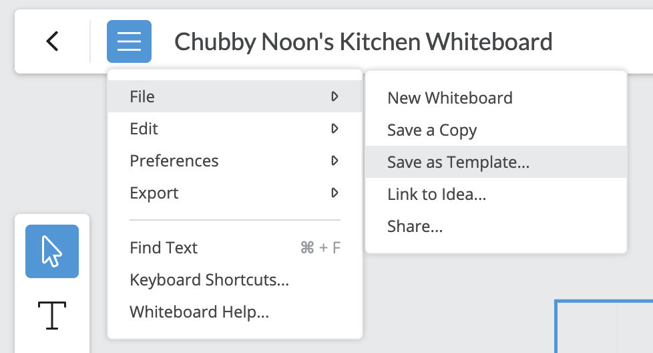Select the pointer selection tool
Image resolution: width=653 pixels, height=353 pixels.
(52, 251)
